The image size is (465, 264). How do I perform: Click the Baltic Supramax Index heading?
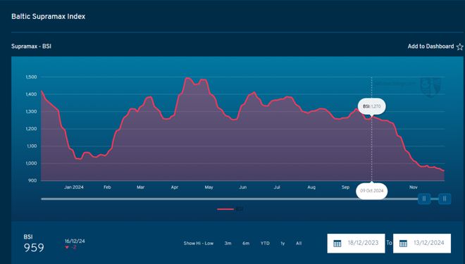49,17
